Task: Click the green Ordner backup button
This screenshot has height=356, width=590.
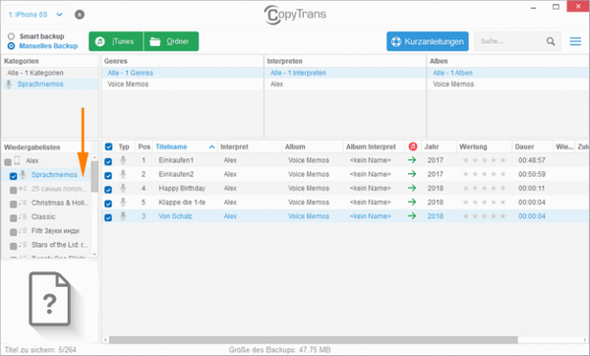Action: (171, 41)
